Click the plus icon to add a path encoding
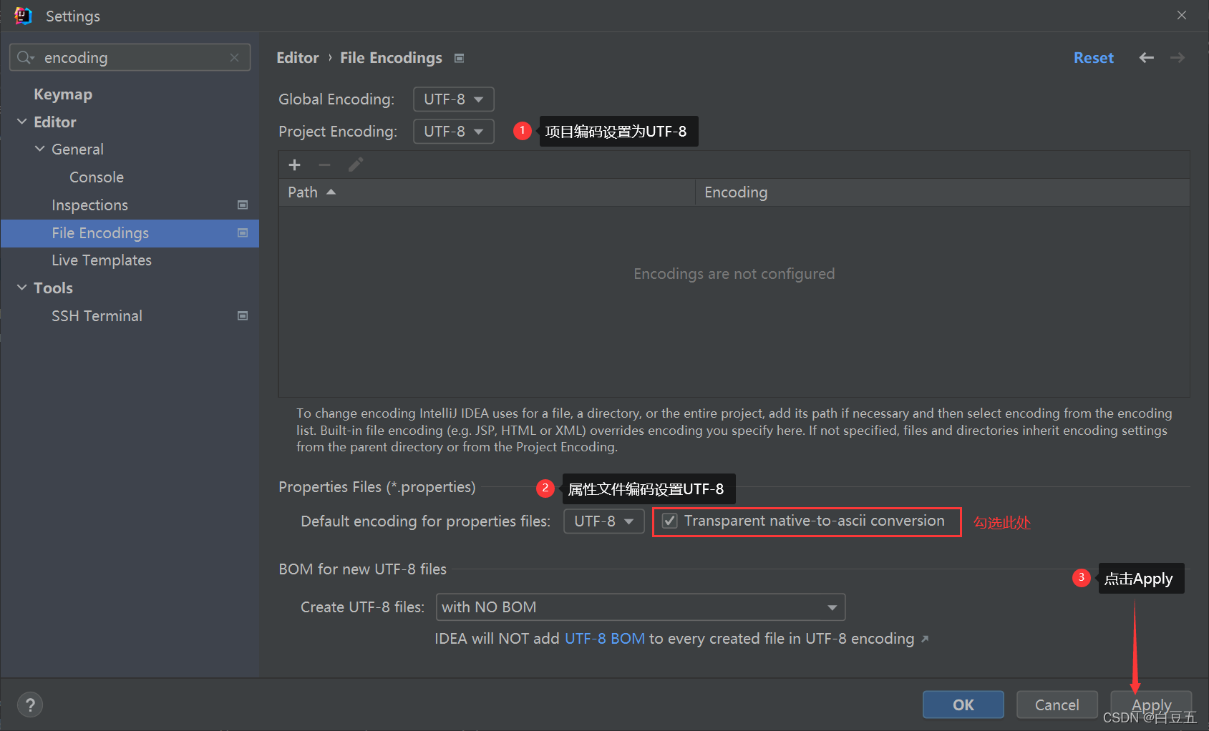Viewport: 1209px width, 731px height. [x=294, y=165]
